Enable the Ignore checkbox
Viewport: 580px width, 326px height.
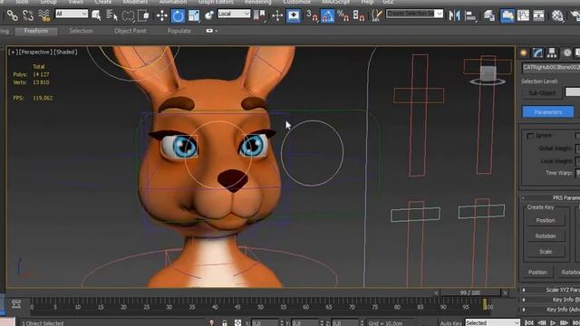(530, 136)
